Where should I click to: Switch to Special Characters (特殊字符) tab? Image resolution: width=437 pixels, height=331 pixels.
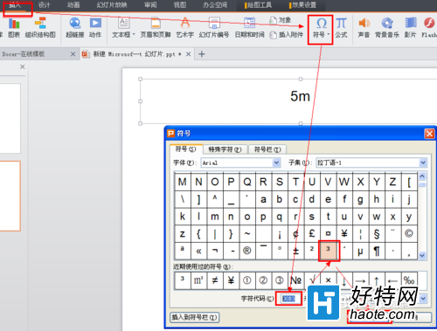coord(225,149)
